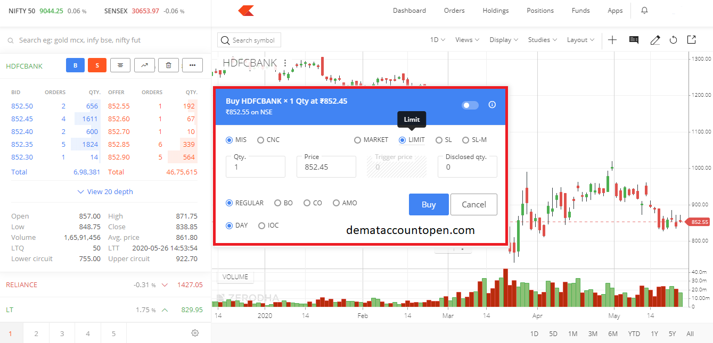This screenshot has width=713, height=343.
Task: Open the order window info icon
Action: [492, 105]
